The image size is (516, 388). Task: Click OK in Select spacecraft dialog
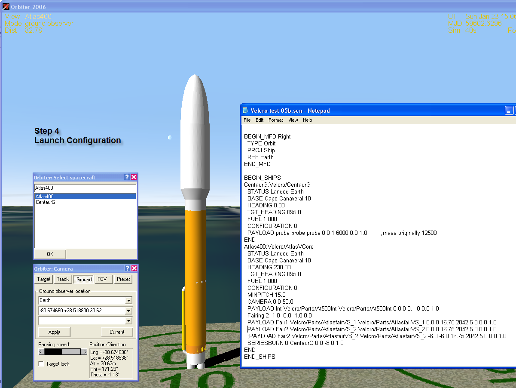tap(50, 254)
